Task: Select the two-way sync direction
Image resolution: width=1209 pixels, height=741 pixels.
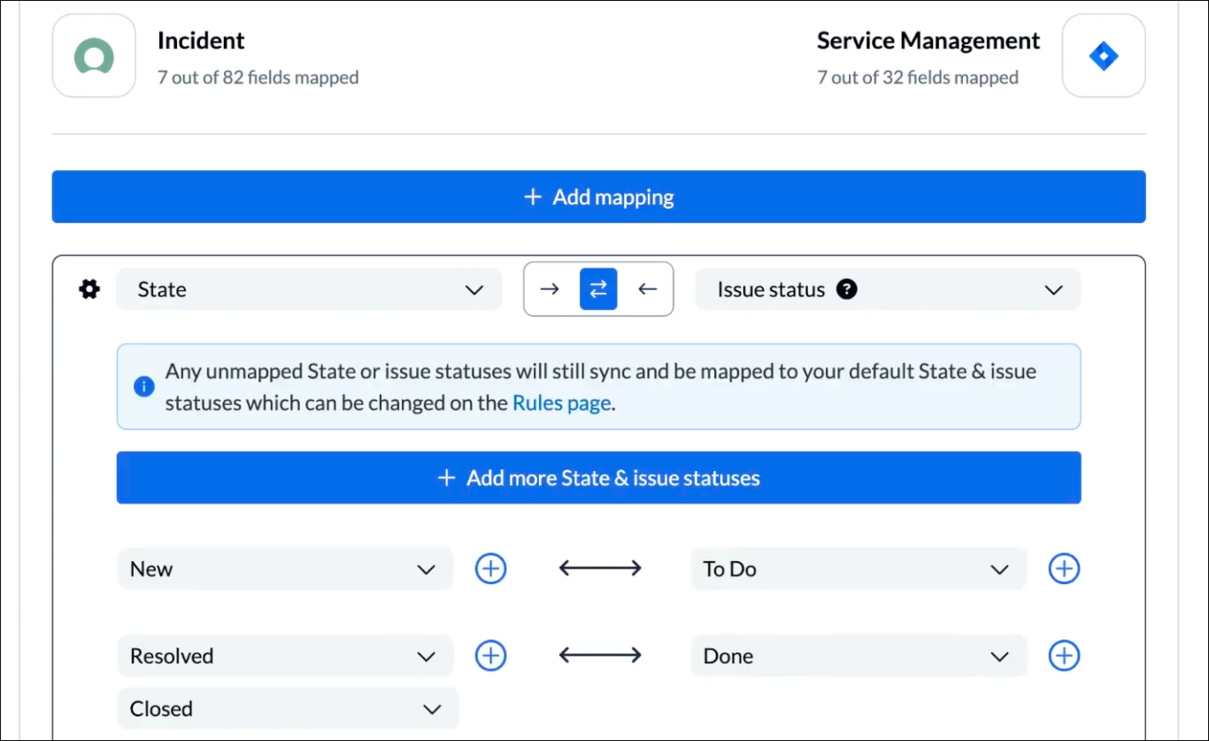Action: (x=598, y=289)
